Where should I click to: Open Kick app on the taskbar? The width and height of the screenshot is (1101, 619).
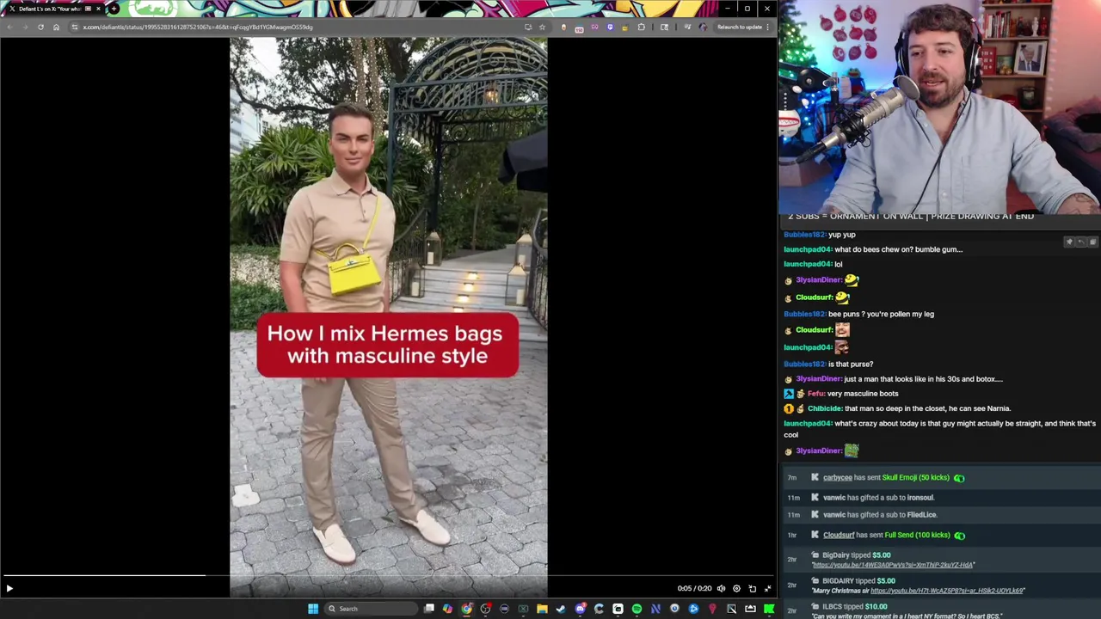pos(769,609)
